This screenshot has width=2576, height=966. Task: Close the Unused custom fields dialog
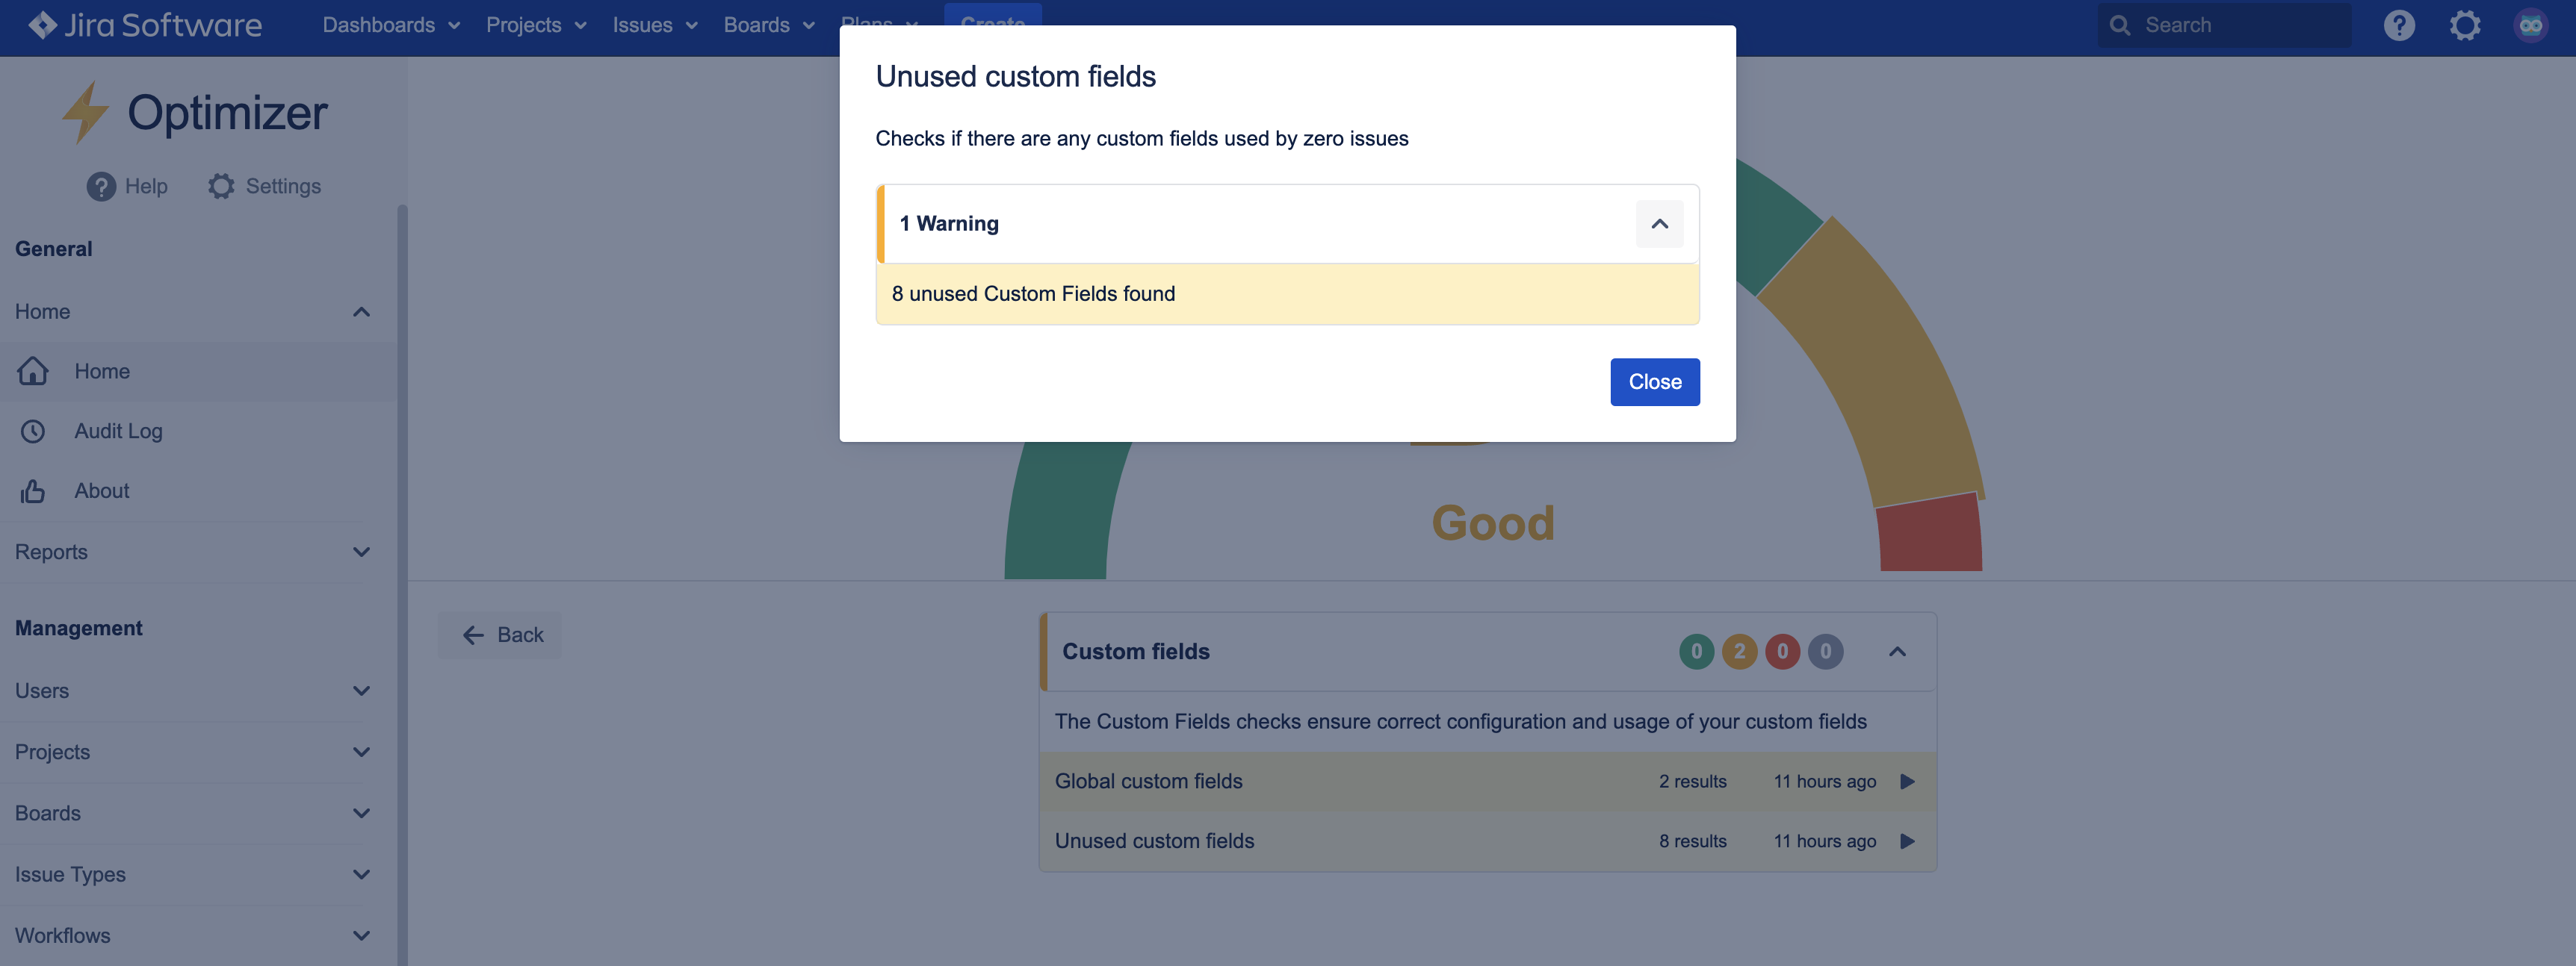click(x=1654, y=381)
